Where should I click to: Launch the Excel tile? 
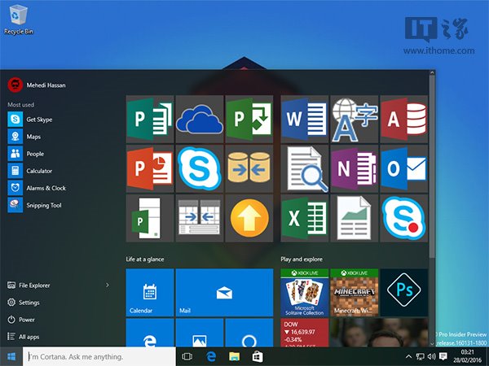coord(304,218)
